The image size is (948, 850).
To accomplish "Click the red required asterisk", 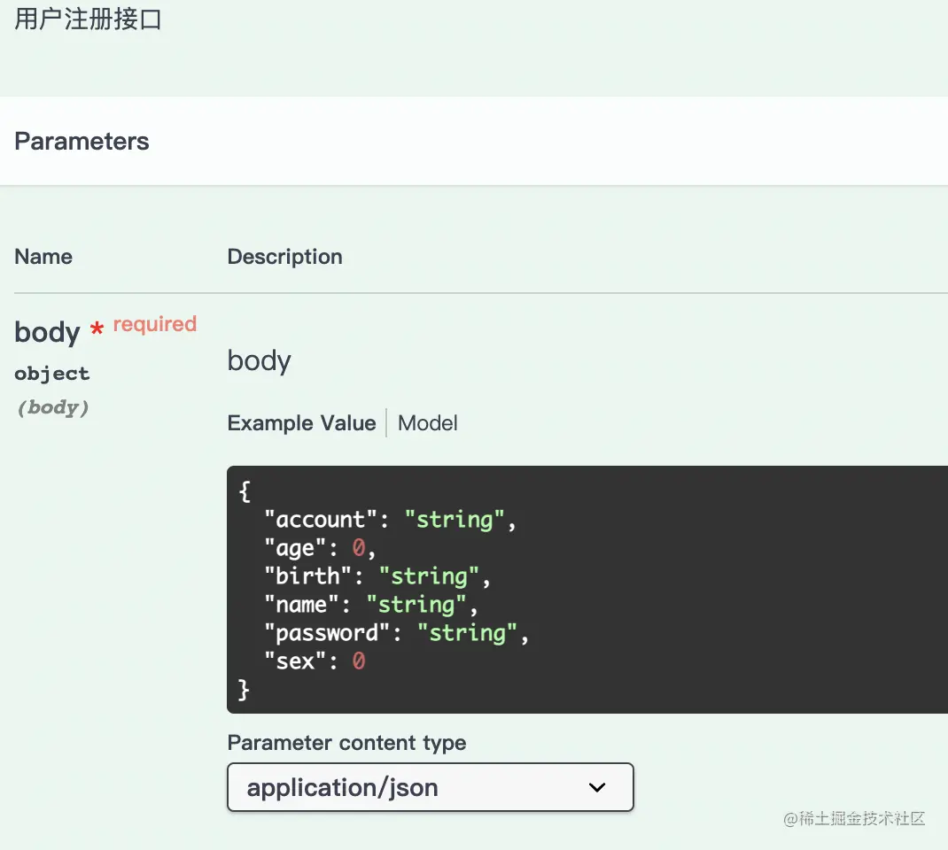I will click(97, 328).
